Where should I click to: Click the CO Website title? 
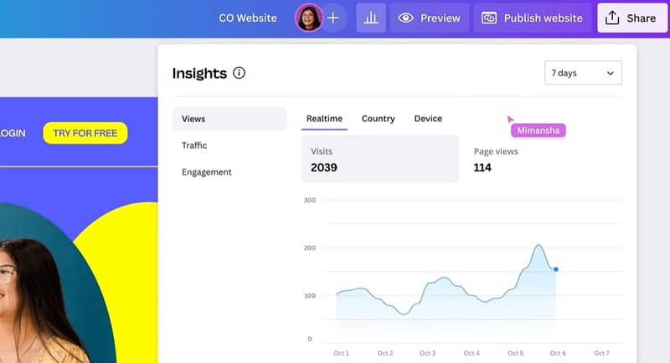(x=248, y=18)
